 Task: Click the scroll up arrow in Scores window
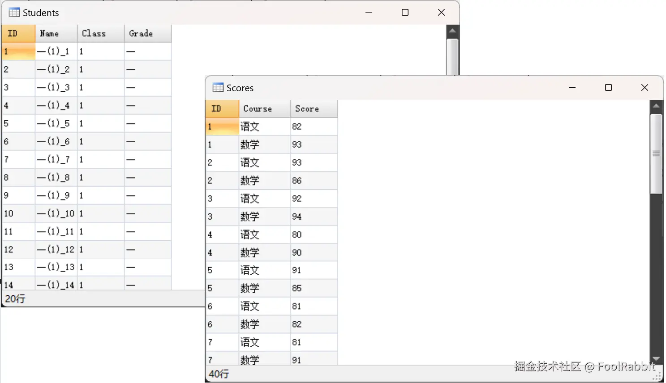tap(656, 106)
